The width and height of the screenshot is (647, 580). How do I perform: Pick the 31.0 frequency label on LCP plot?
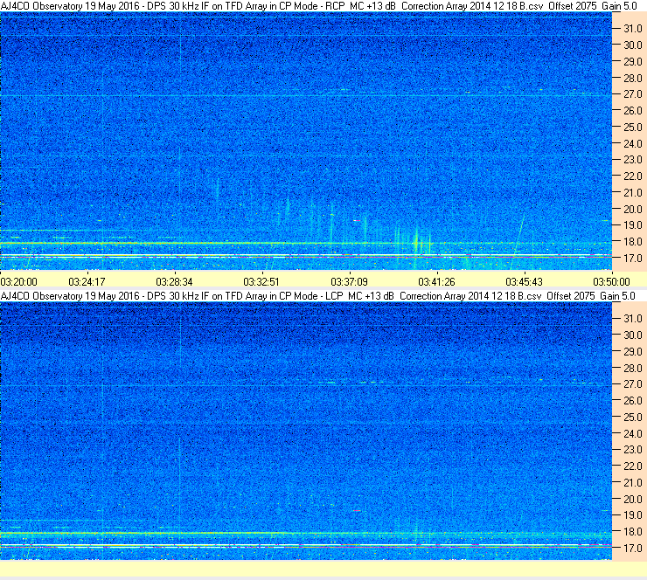pos(632,319)
